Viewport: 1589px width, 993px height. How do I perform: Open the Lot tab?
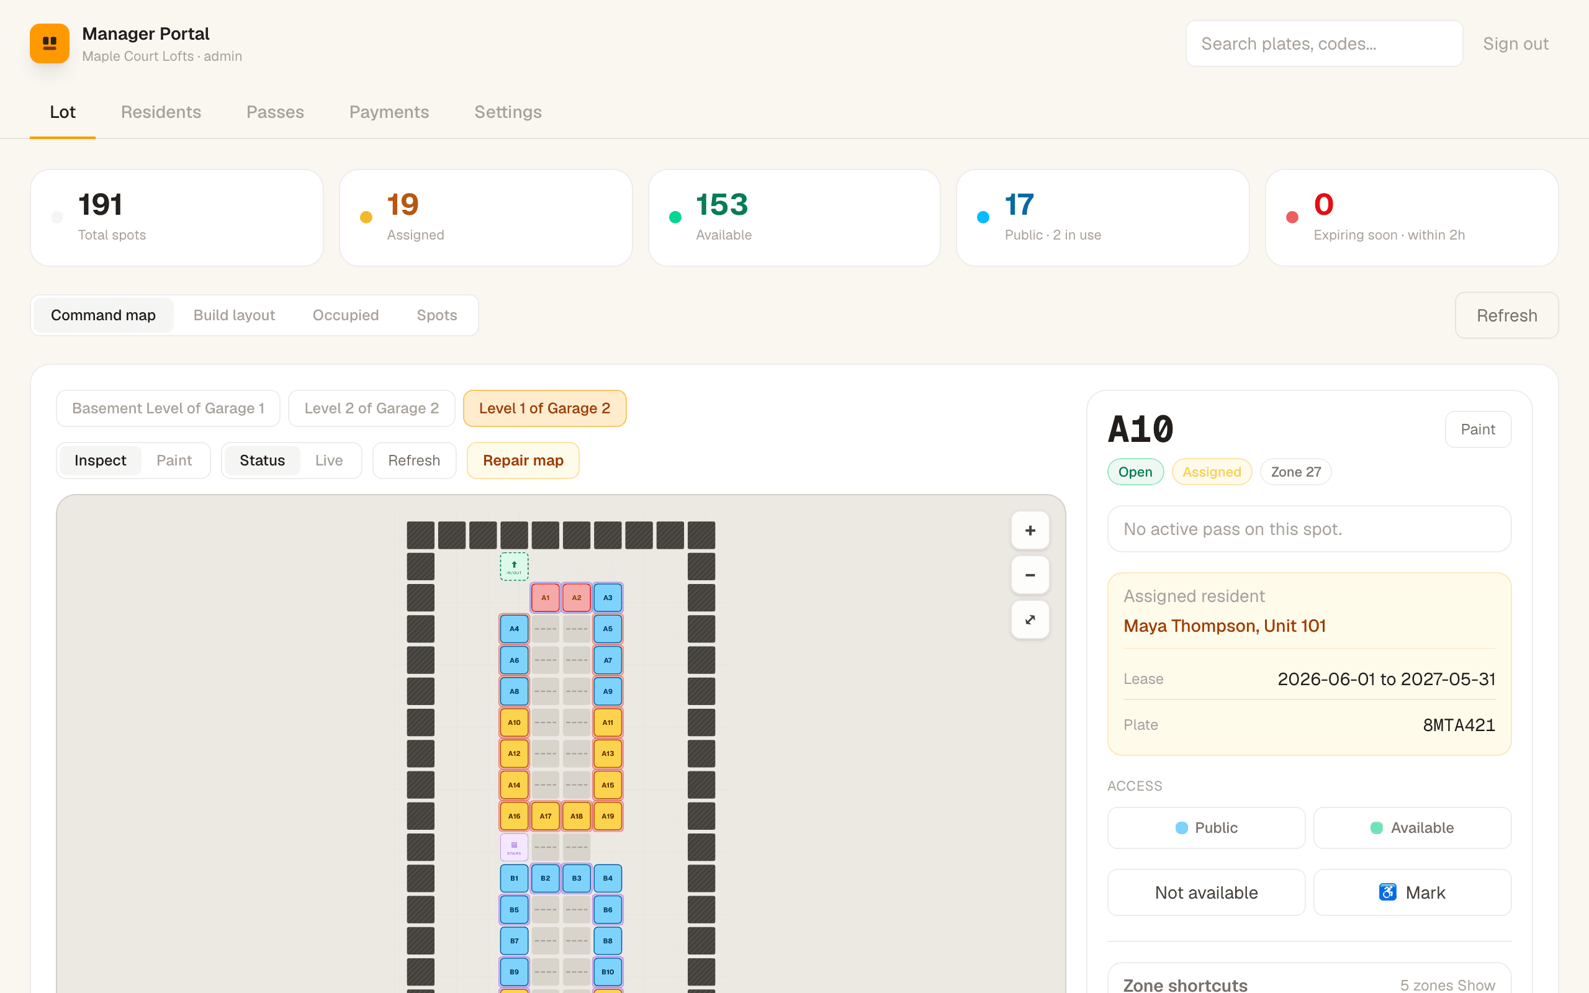(62, 112)
